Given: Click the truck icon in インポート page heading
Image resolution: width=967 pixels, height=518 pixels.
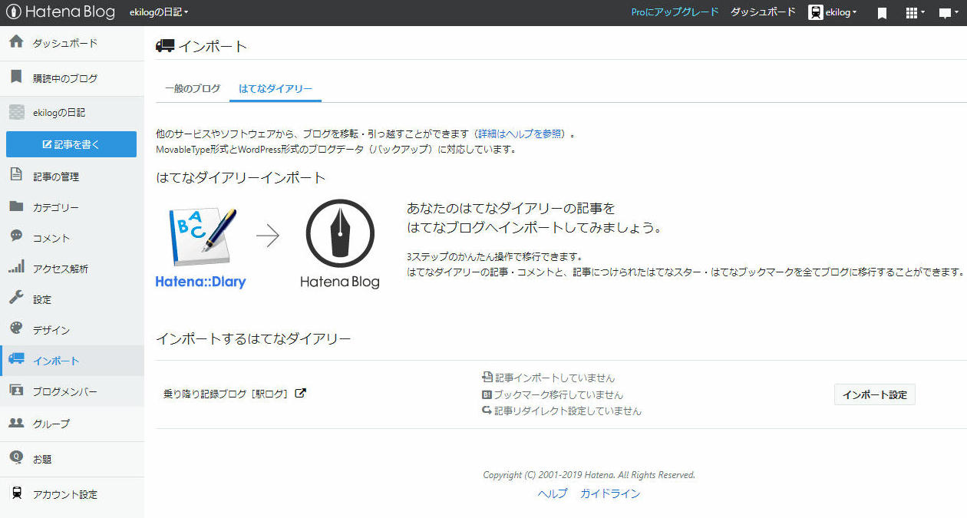Looking at the screenshot, I should click(165, 46).
